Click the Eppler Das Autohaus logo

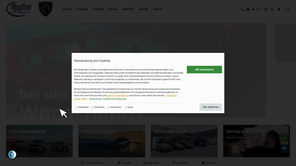coord(19,9)
